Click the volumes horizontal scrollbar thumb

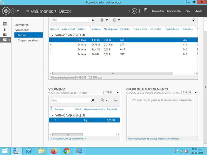pos(67,134)
